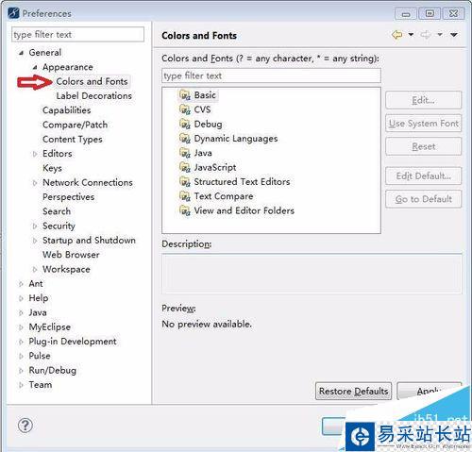Collapse the Appearance tree node
This screenshot has width=472, height=452.
coord(35,67)
